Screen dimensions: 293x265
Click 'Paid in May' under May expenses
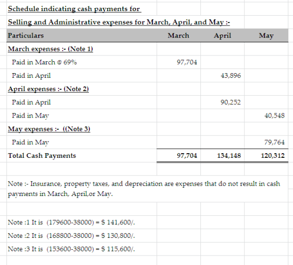30,142
